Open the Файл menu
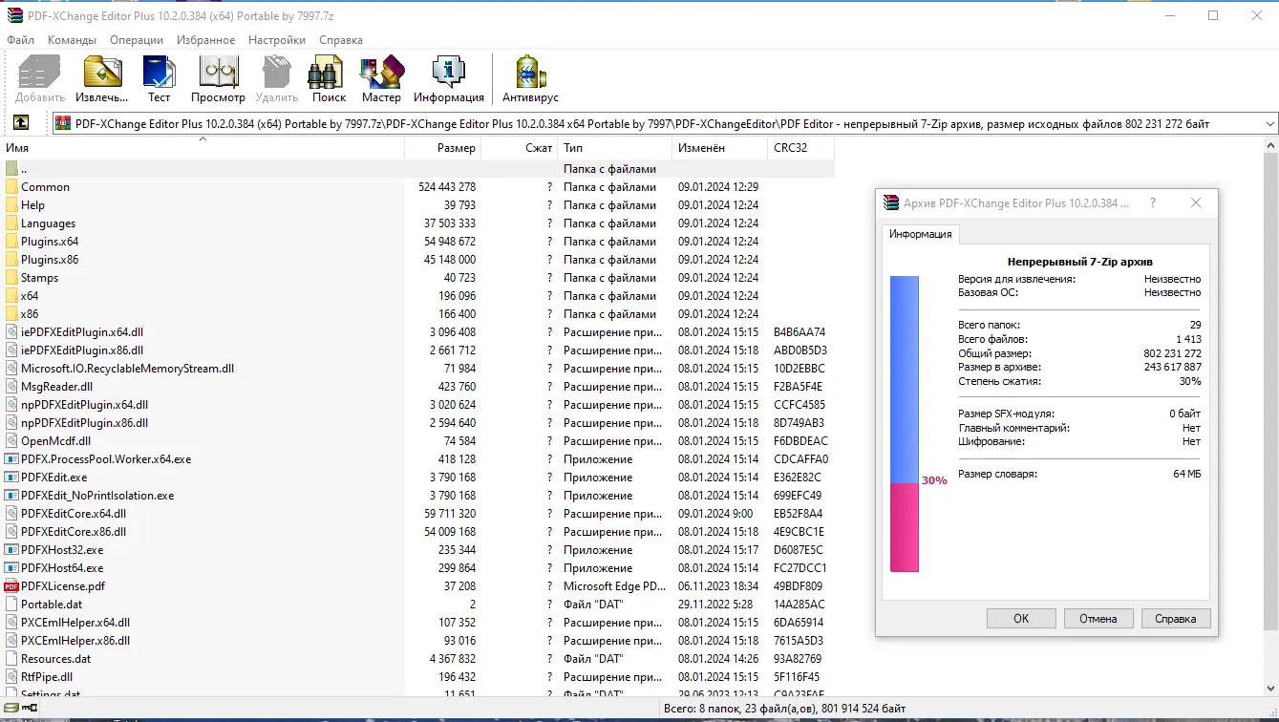Viewport: 1279px width, 722px height. (20, 40)
